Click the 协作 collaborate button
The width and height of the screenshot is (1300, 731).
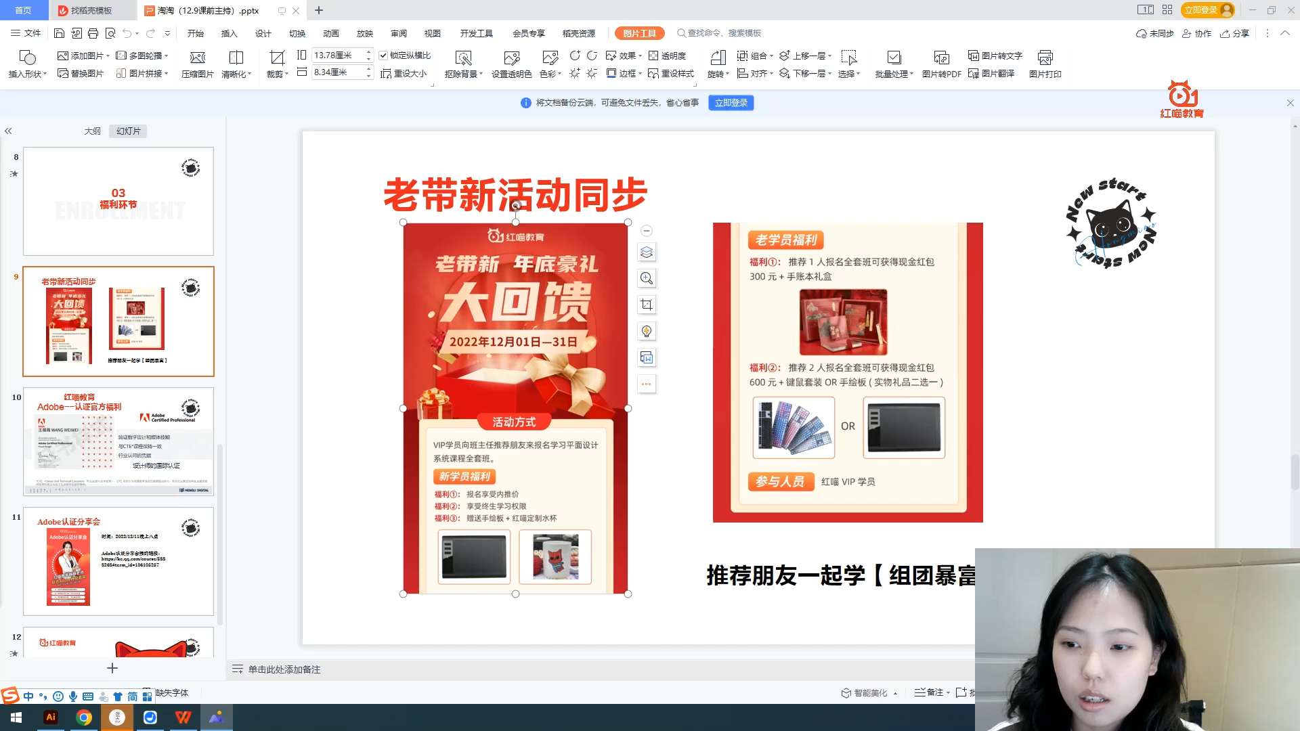coord(1196,33)
